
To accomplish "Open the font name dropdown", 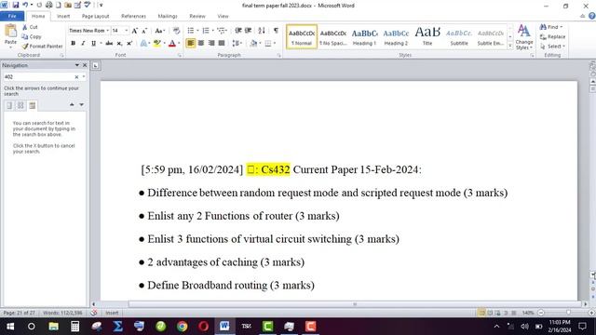I will tap(108, 31).
